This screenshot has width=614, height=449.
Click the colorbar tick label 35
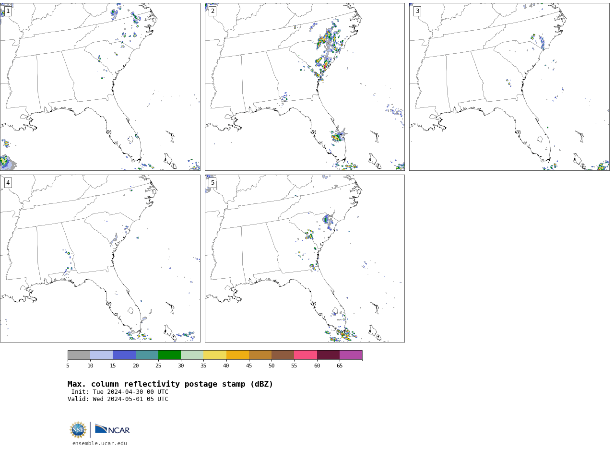click(203, 366)
